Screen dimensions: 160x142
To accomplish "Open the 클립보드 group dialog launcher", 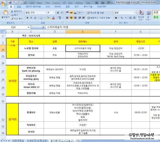I will click(23, 23).
